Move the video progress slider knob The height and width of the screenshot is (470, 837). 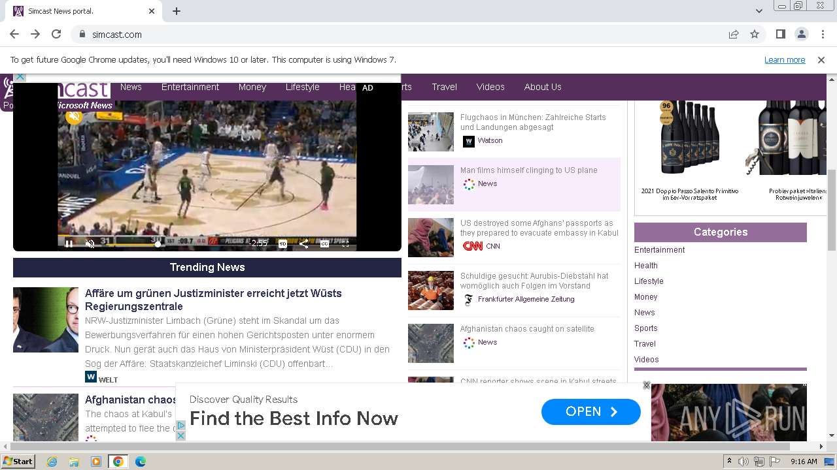click(158, 244)
